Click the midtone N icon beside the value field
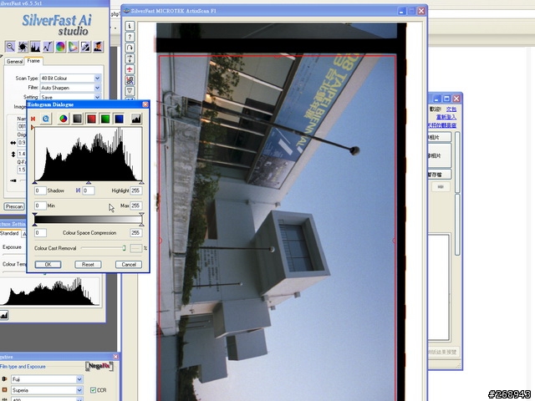The width and height of the screenshot is (535, 401). coord(78,190)
